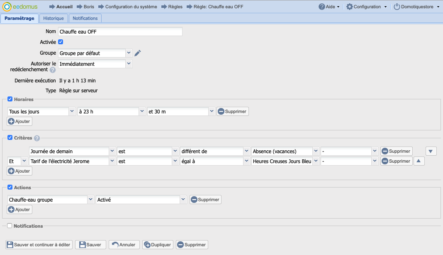
Task: Expand the Groupe par défaut dropdown
Action: coord(129,53)
